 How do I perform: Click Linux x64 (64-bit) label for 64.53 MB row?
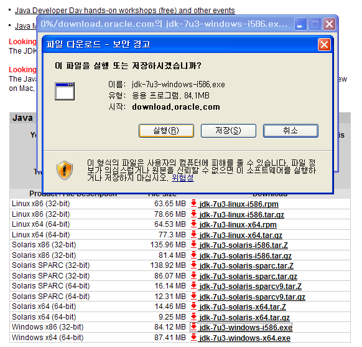point(41,224)
